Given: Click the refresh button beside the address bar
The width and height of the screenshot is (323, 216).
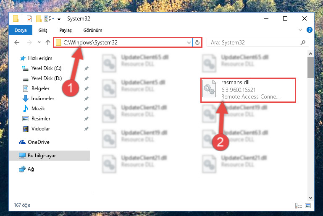Looking at the screenshot, I should 197,43.
